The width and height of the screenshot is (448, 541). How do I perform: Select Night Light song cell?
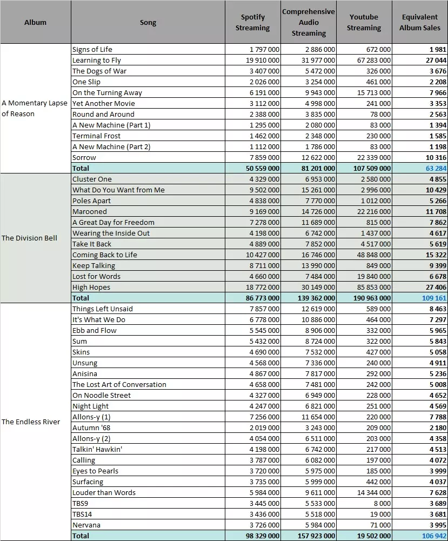point(148,406)
